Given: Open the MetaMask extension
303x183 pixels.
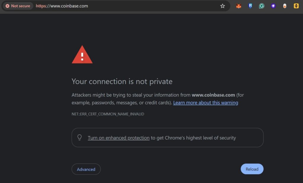Looking at the screenshot, I should pos(238,6).
